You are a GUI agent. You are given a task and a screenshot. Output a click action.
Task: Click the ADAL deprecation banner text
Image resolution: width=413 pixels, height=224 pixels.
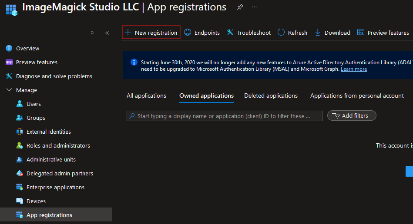277,66
